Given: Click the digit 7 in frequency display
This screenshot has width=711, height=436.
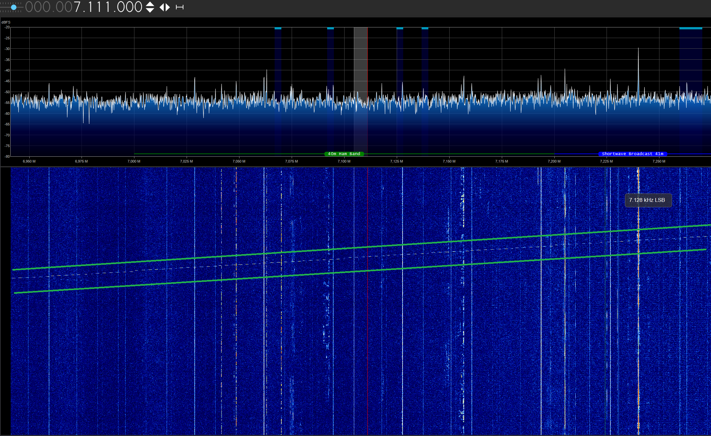Looking at the screenshot, I should 77,7.
